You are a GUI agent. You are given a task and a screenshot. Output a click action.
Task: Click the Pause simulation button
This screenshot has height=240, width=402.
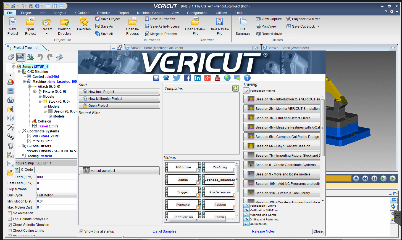[374, 178]
